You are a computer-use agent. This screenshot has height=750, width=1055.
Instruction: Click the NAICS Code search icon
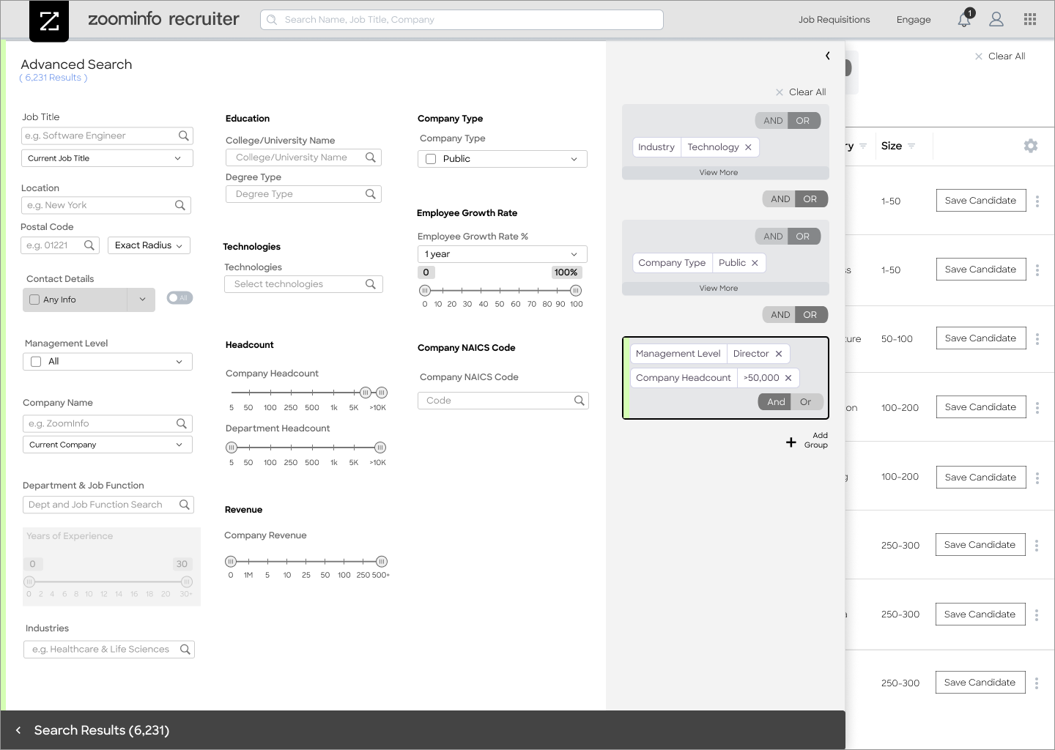tap(580, 401)
